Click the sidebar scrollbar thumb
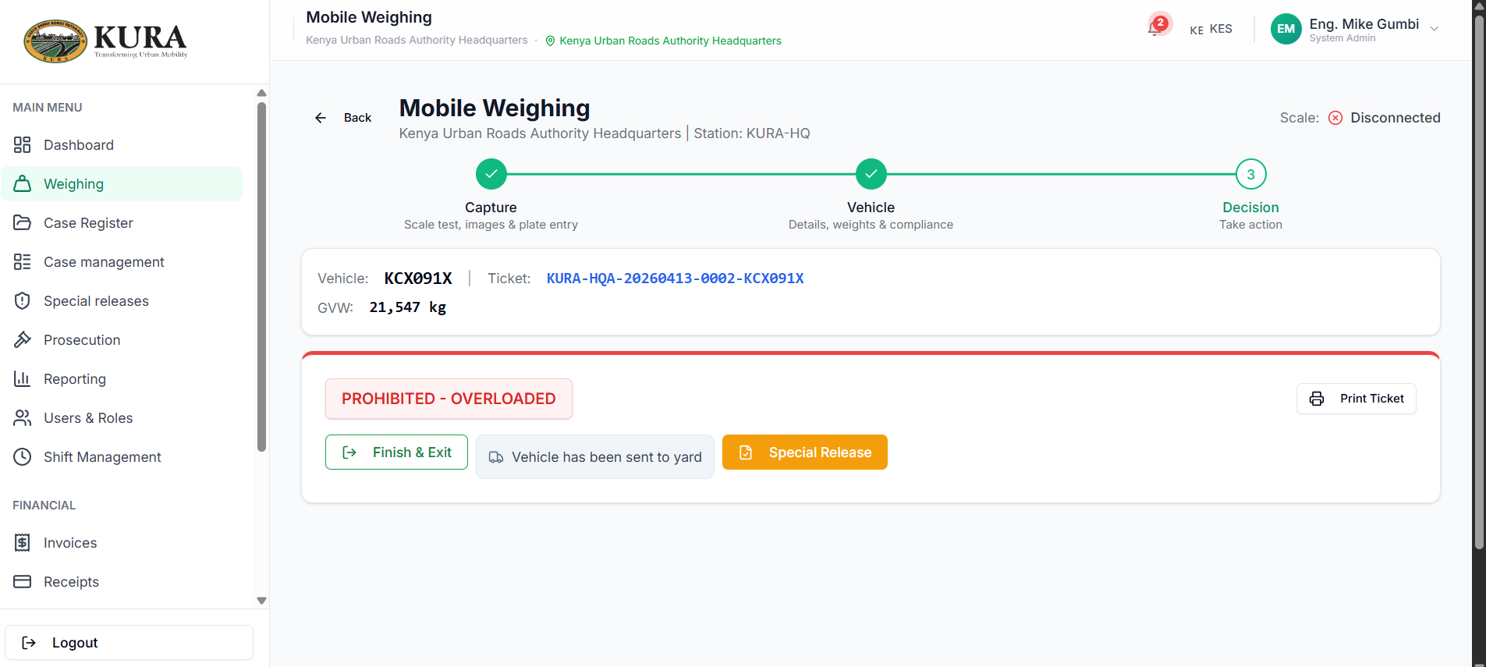This screenshot has width=1486, height=667. tap(261, 277)
